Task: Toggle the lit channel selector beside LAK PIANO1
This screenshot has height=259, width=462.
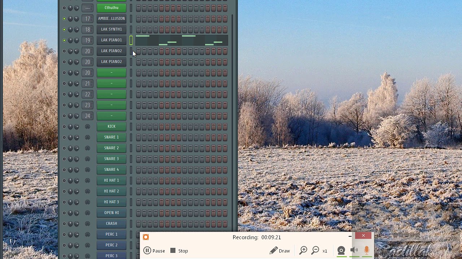Action: 131,40
